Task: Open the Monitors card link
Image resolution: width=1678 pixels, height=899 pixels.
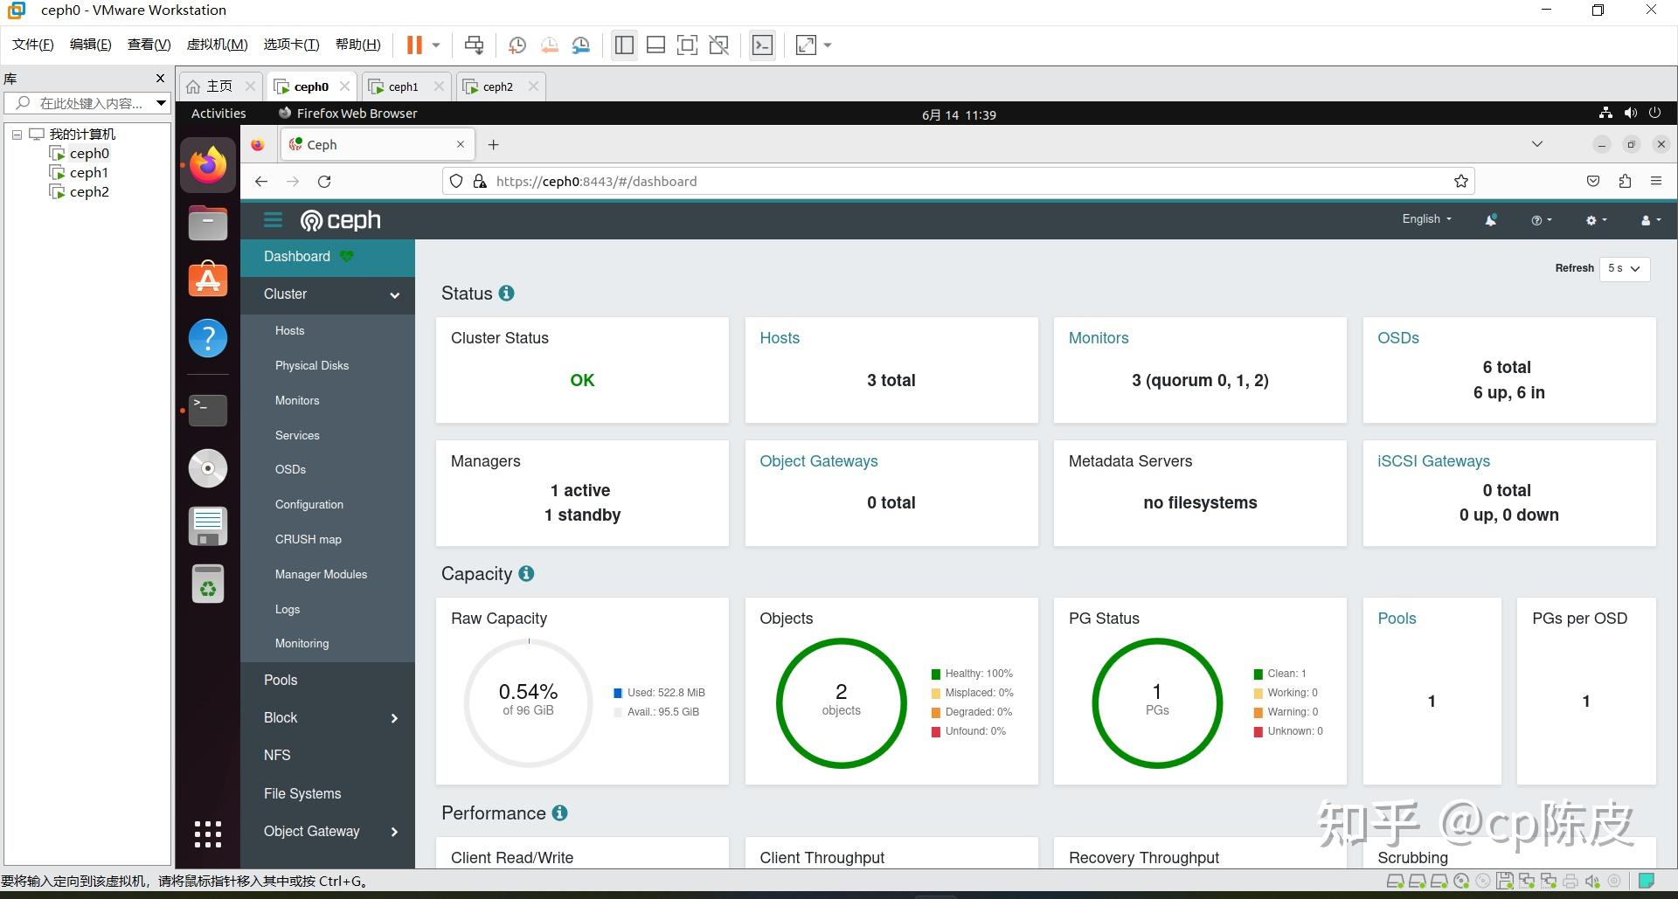Action: coord(1098,338)
